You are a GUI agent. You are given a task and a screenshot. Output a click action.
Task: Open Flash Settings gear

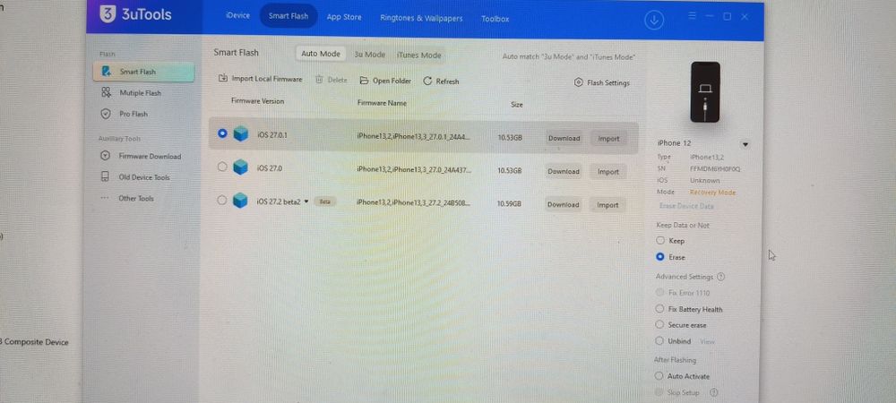[602, 82]
